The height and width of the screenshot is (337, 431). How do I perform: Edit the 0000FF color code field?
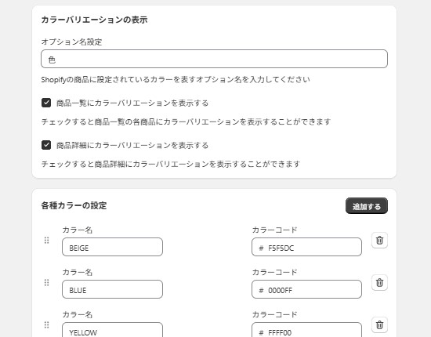point(306,289)
